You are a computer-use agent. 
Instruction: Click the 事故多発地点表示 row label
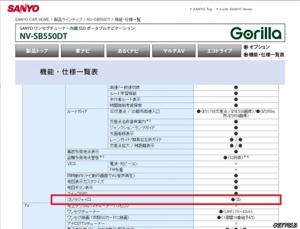pos(83,152)
